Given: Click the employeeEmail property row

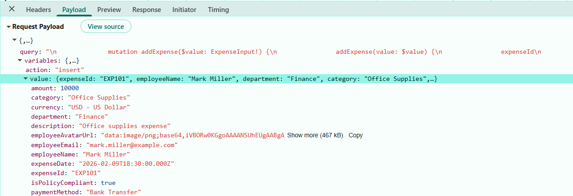Looking at the screenshot, I should [104, 145].
